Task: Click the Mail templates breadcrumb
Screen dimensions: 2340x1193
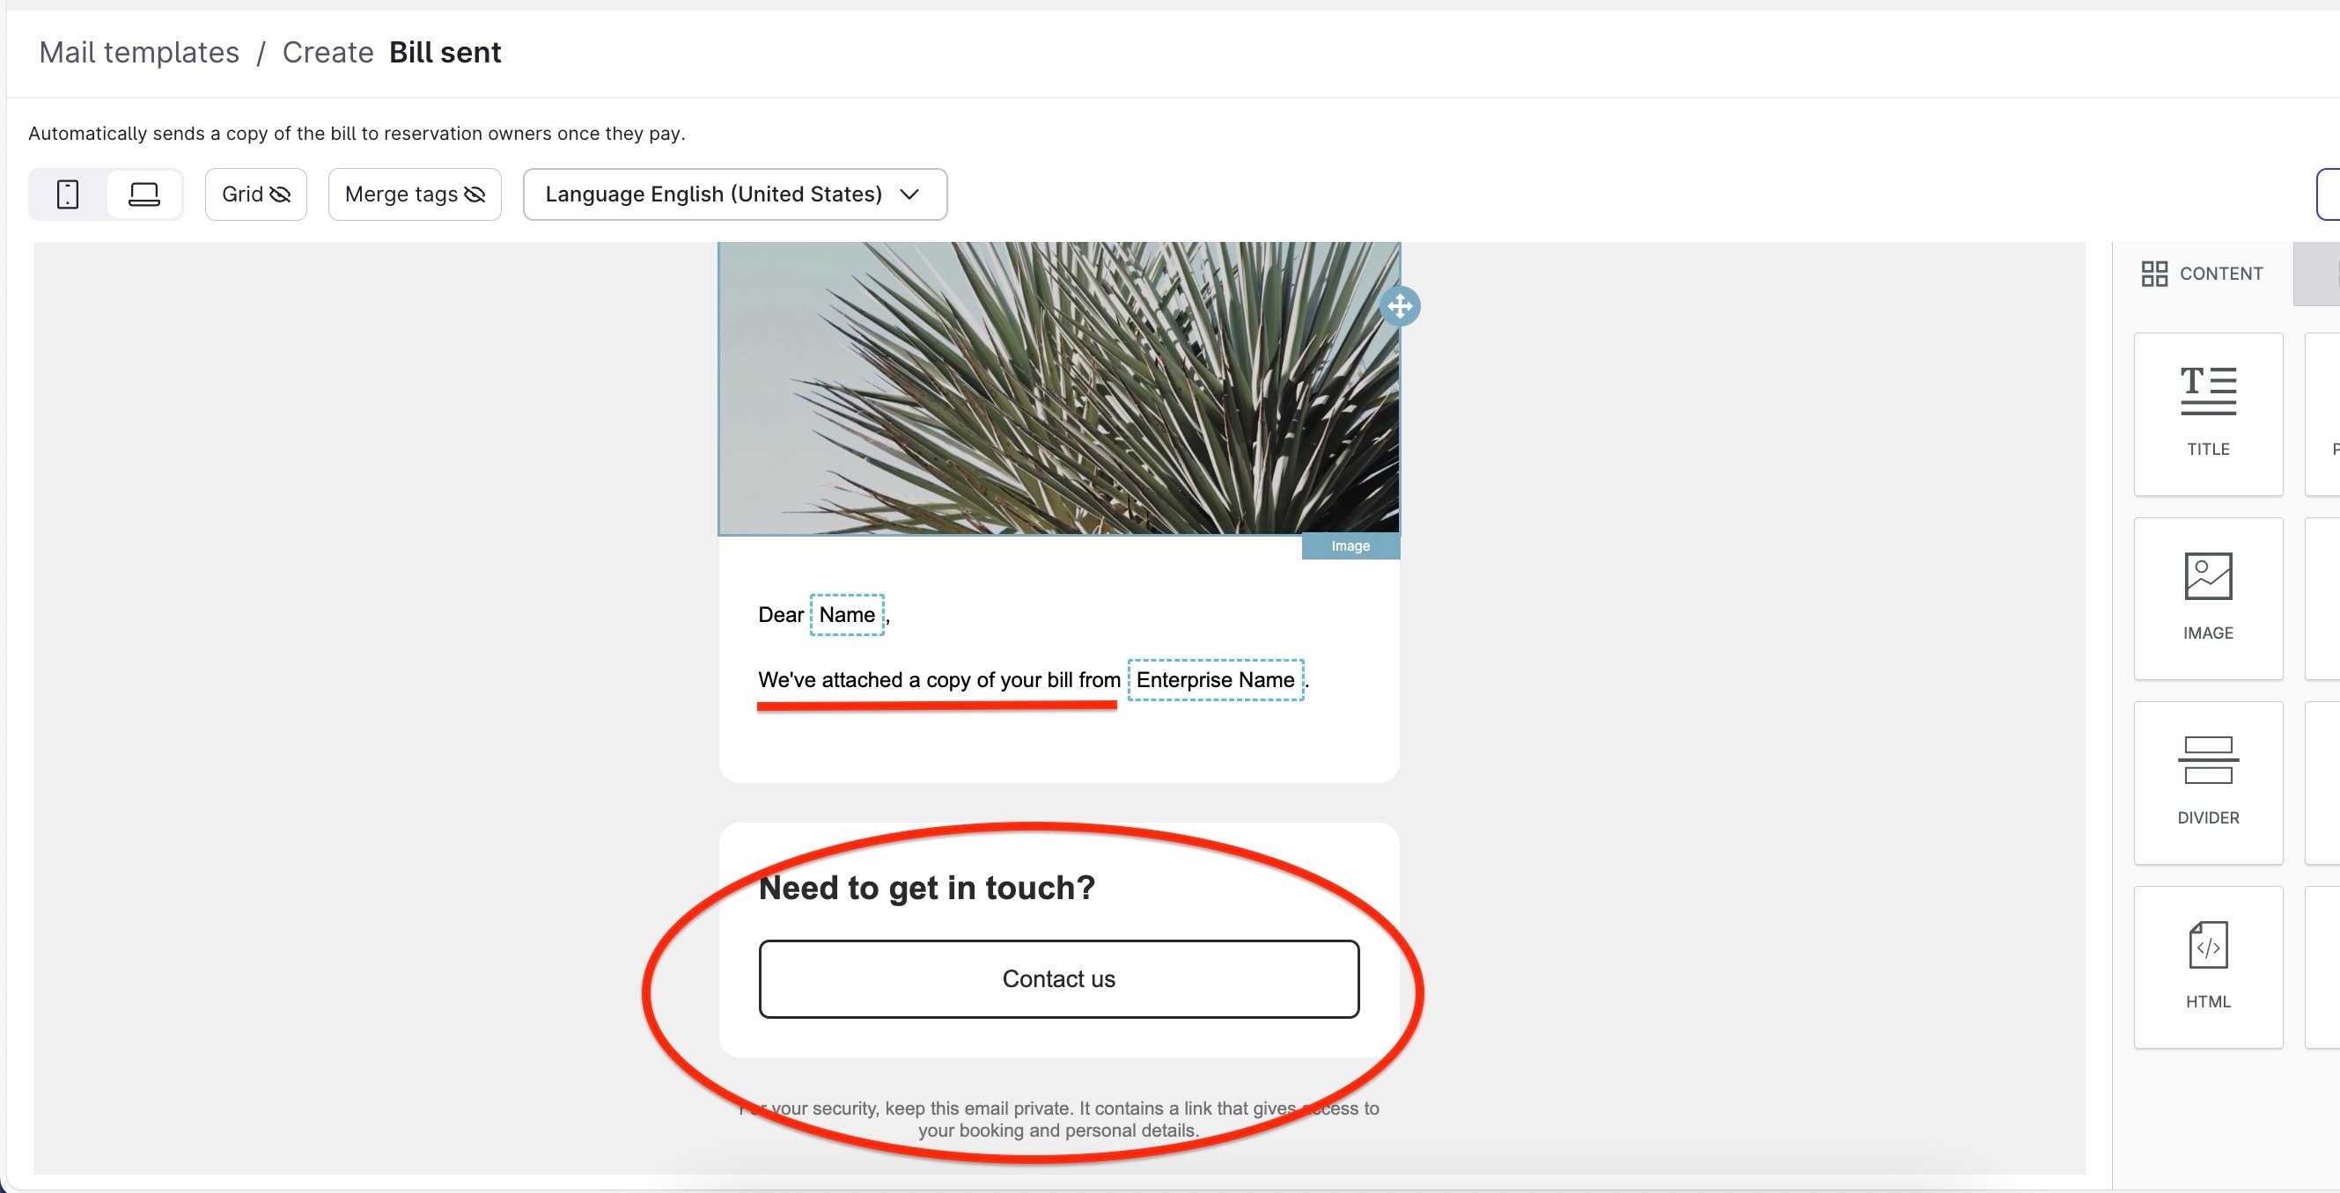Action: 139,53
